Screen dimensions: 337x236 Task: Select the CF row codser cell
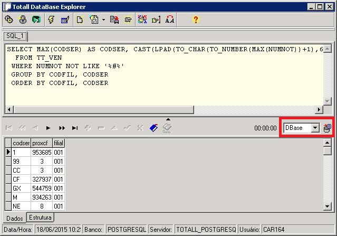point(21,179)
